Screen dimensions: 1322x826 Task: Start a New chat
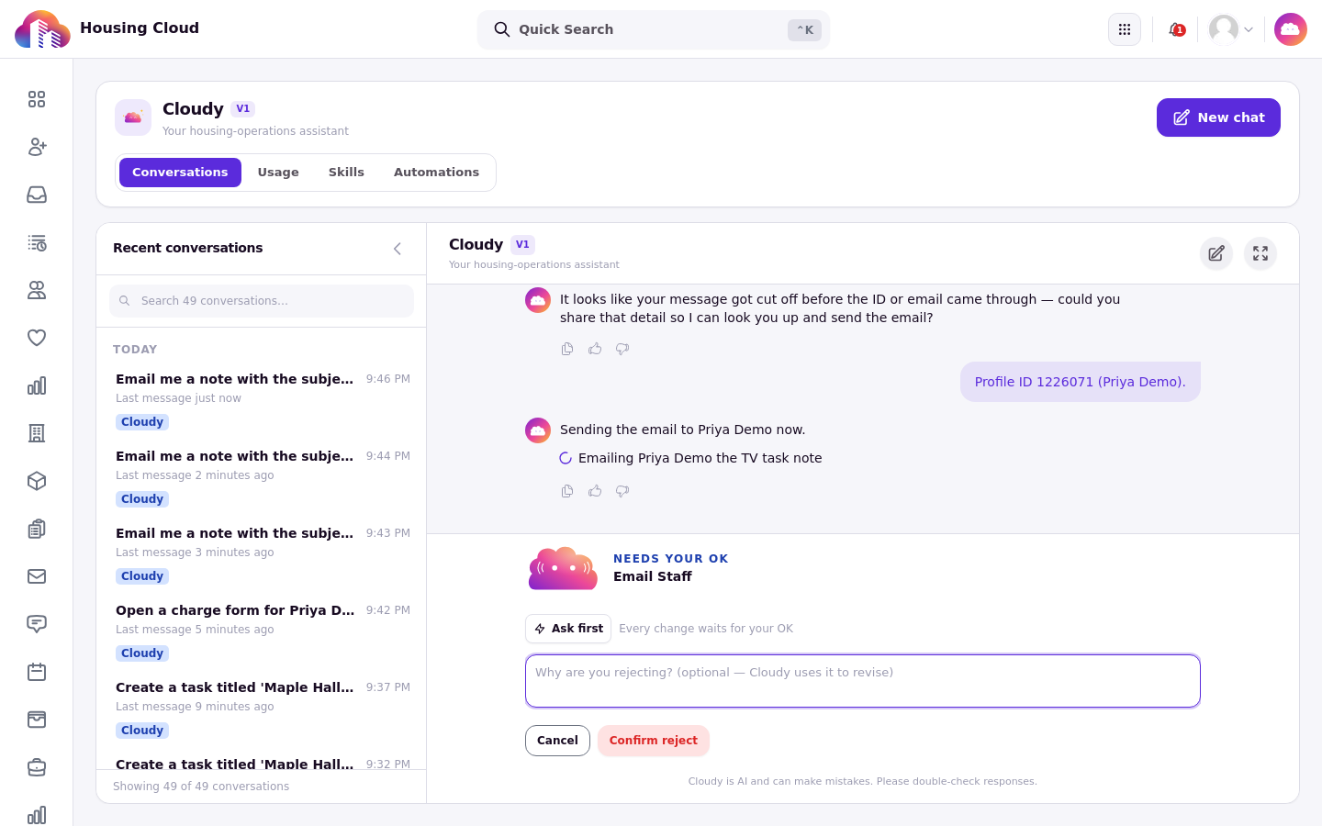(1218, 117)
